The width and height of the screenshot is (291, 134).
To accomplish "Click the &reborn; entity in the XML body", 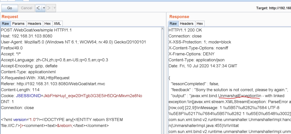I will click(65, 125).
